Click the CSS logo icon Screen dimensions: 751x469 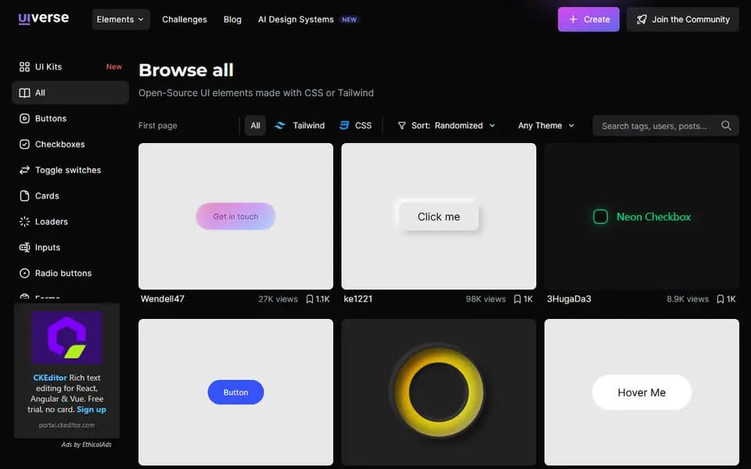click(344, 125)
